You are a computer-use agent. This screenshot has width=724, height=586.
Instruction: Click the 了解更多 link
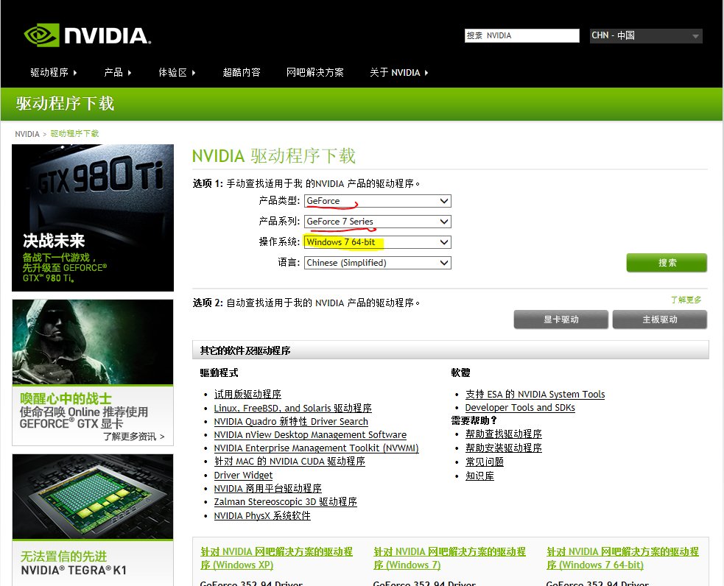[x=688, y=301]
